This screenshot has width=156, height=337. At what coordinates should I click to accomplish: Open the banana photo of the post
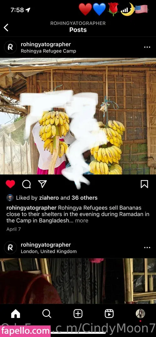point(78,116)
